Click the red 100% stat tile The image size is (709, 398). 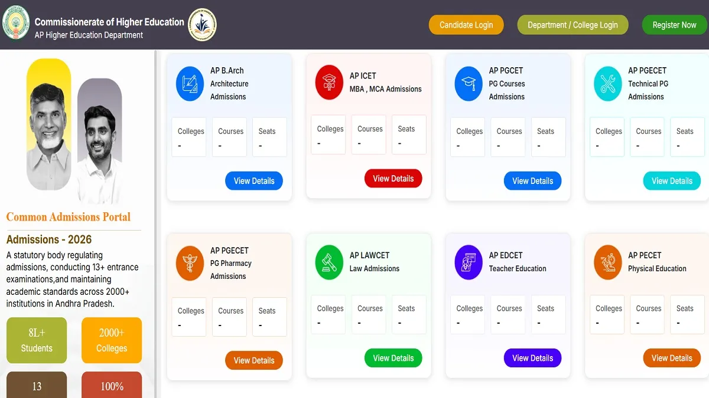tap(112, 384)
